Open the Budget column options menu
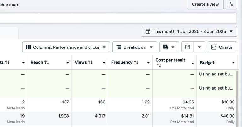Screen dimensions: 242x127 pos(233,63)
